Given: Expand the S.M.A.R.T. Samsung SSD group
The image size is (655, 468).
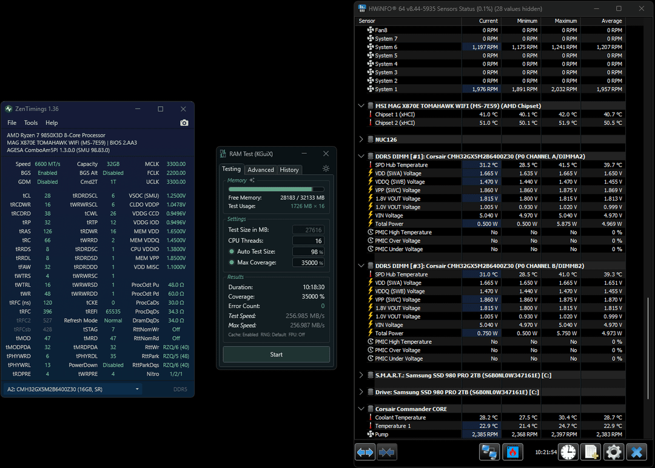Looking at the screenshot, I should click(362, 375).
